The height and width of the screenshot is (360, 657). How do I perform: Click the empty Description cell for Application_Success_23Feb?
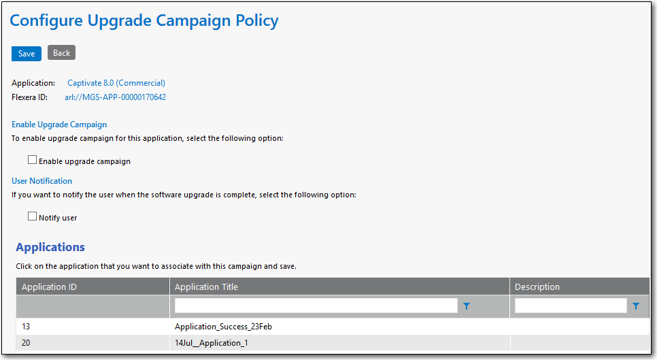click(579, 327)
